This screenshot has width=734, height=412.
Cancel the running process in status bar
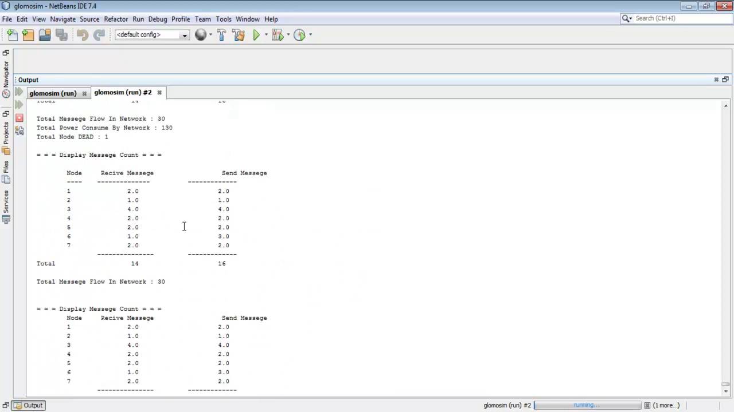coord(647,405)
